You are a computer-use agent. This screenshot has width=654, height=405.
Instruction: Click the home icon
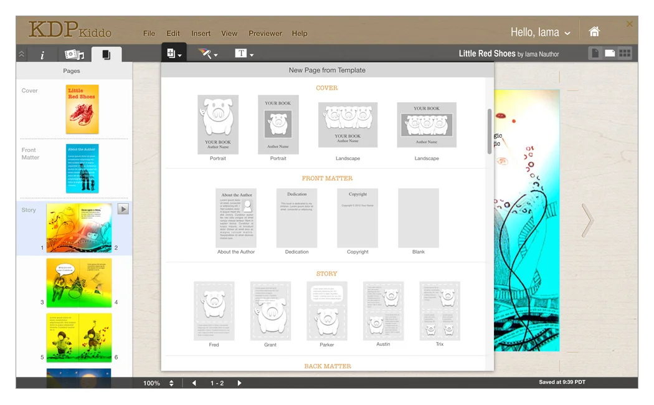594,32
